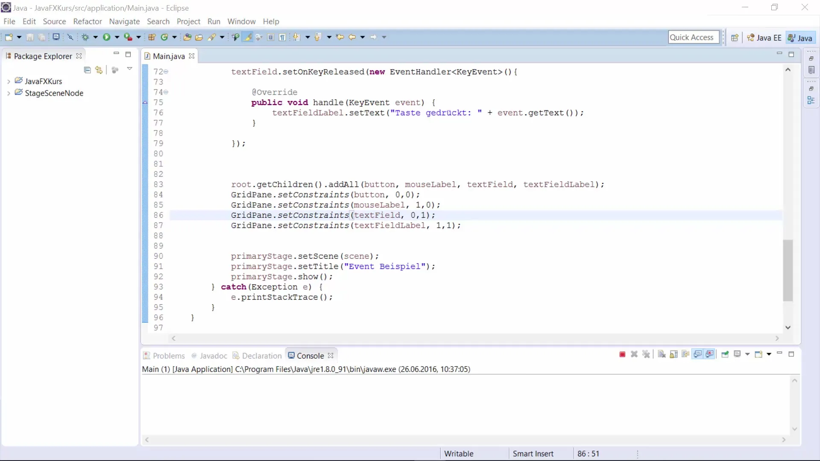Expand the StageSceneNode project
The image size is (820, 461).
(9, 93)
